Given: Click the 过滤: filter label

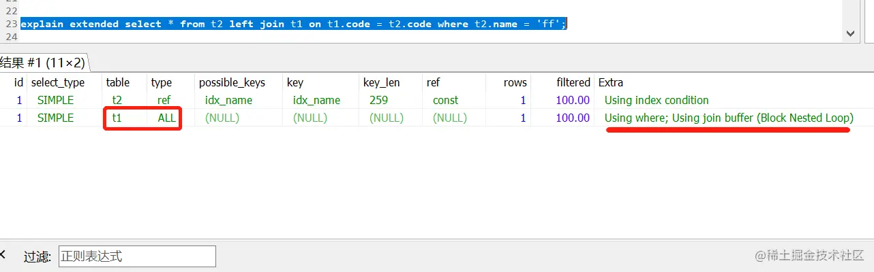Looking at the screenshot, I should [37, 256].
